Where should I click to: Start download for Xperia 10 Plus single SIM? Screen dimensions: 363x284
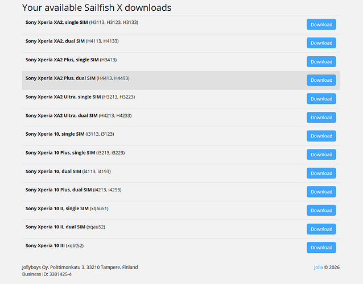pos(321,154)
